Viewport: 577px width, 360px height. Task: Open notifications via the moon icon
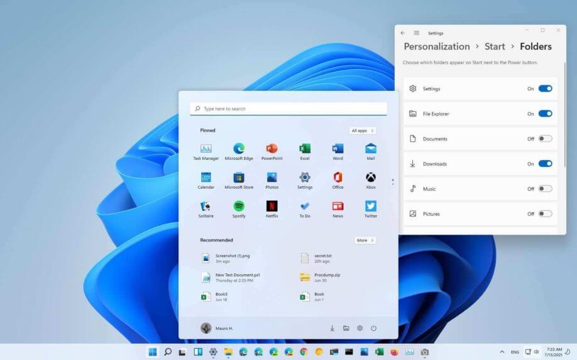click(569, 352)
